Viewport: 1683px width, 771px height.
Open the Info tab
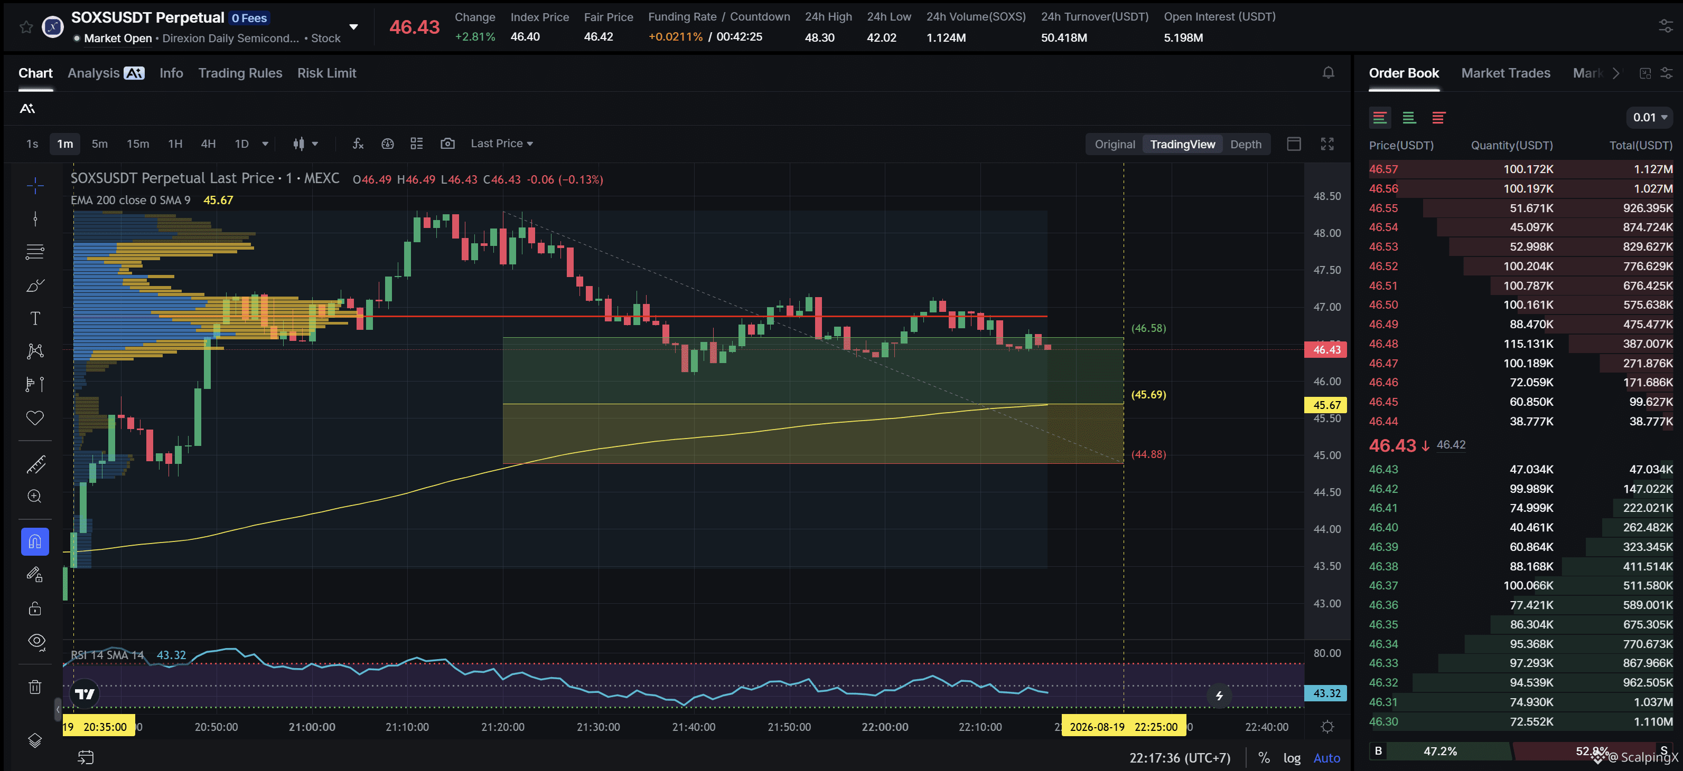[171, 73]
